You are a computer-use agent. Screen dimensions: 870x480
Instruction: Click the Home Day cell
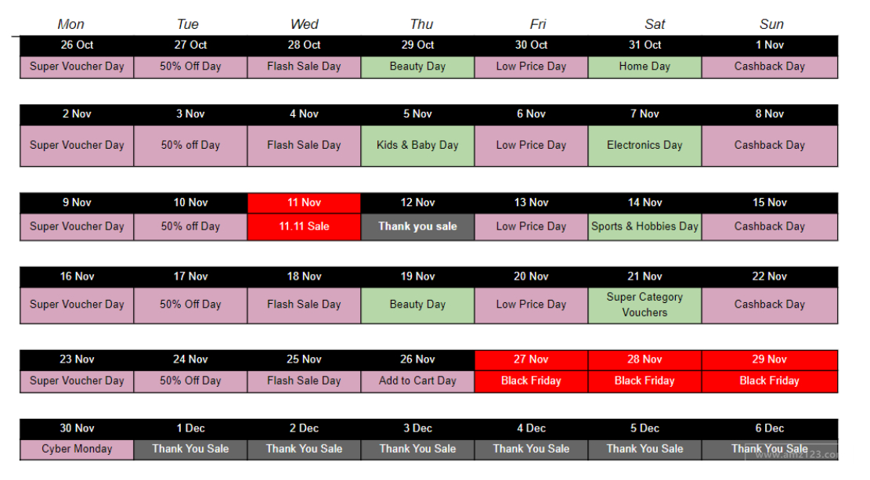point(644,67)
